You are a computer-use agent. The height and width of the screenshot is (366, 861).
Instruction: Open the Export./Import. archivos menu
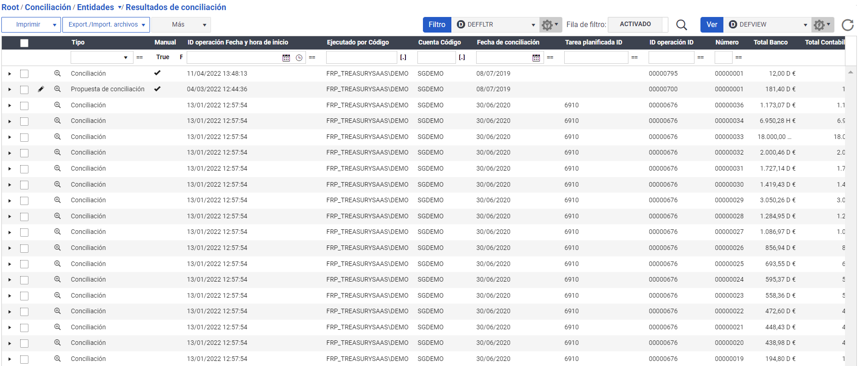106,25
